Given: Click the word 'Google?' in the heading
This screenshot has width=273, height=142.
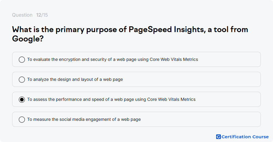Looking at the screenshot, I should coord(28,38).
